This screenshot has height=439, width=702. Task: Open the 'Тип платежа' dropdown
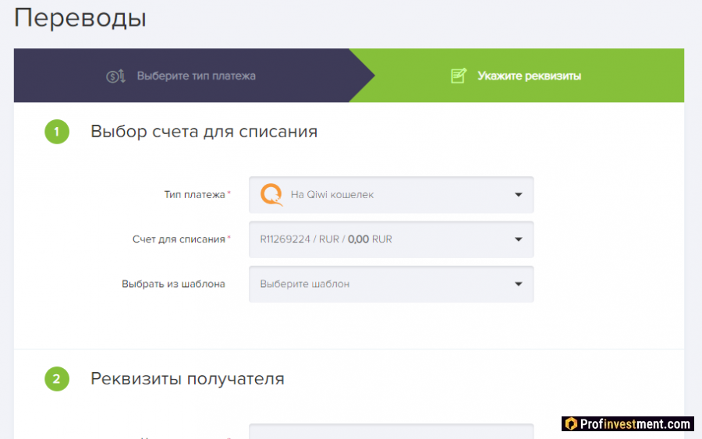tap(392, 195)
